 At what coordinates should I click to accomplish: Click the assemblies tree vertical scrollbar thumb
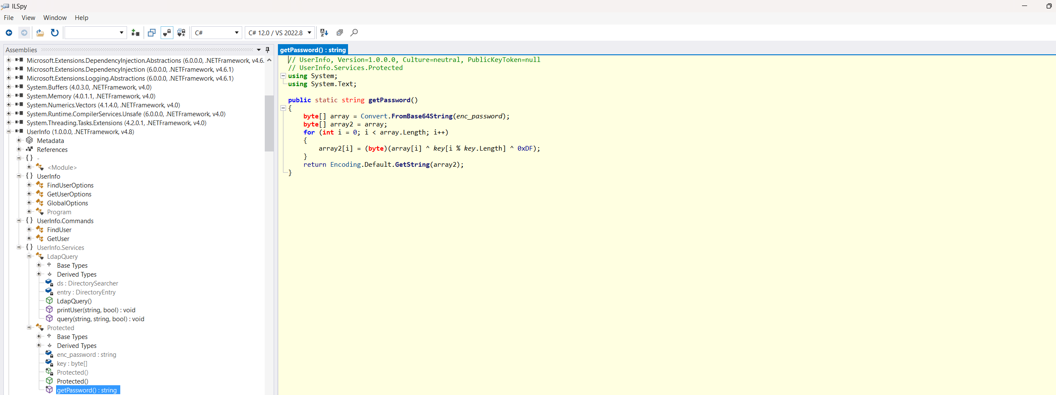coord(269,123)
